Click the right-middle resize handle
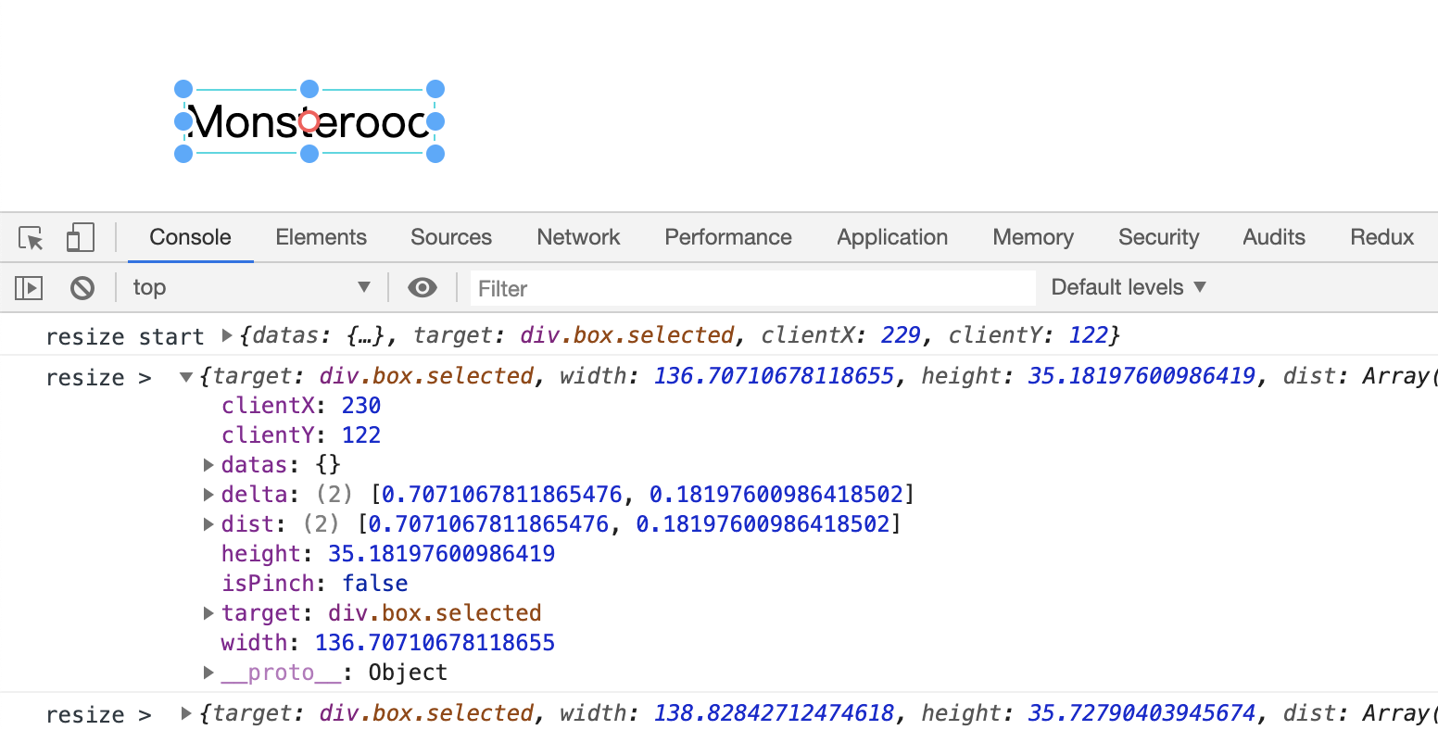The height and width of the screenshot is (730, 1438). [435, 121]
